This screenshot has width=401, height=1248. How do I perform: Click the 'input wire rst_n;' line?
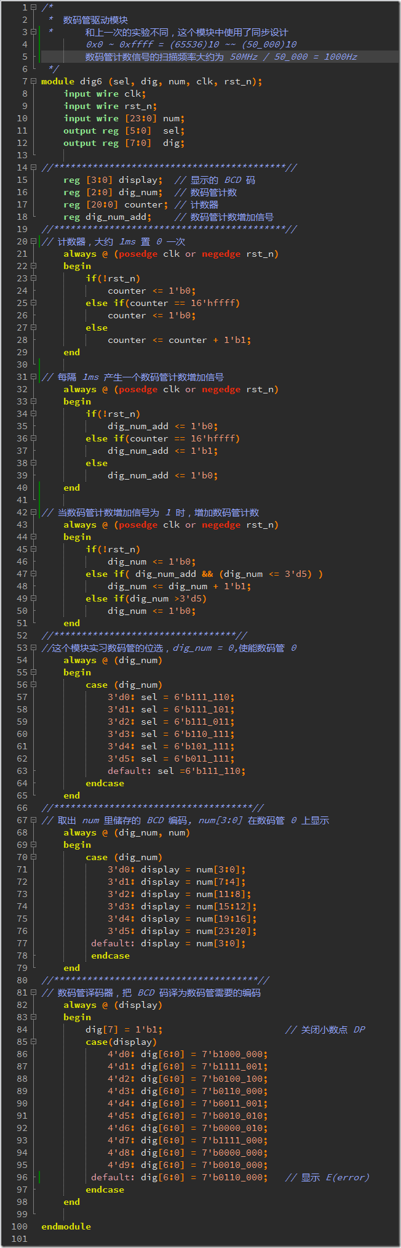tap(110, 106)
